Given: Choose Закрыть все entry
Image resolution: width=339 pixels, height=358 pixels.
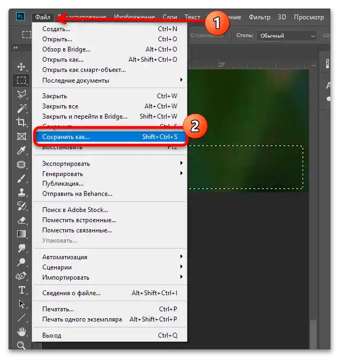Looking at the screenshot, I should pyautogui.click(x=110, y=106).
